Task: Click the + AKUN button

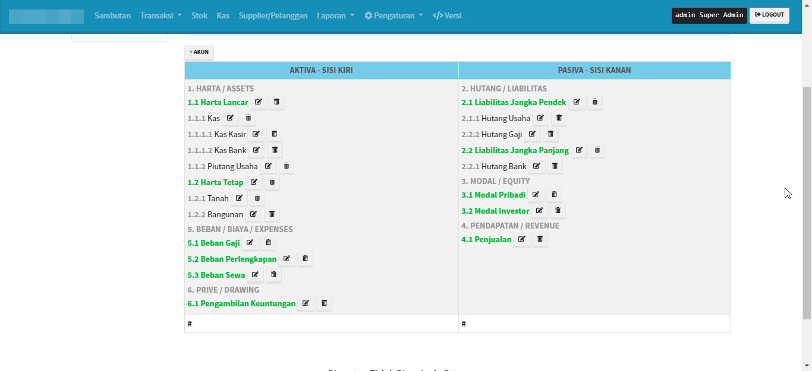Action: pos(199,52)
